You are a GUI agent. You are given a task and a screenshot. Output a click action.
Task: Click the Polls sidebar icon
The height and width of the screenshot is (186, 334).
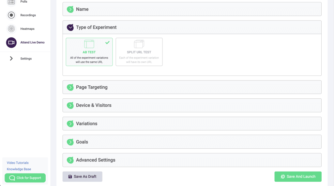(x=11, y=2)
